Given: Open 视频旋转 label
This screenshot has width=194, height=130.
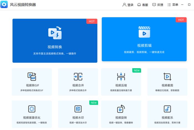Looking at the screenshot, I should pyautogui.click(x=121, y=118).
